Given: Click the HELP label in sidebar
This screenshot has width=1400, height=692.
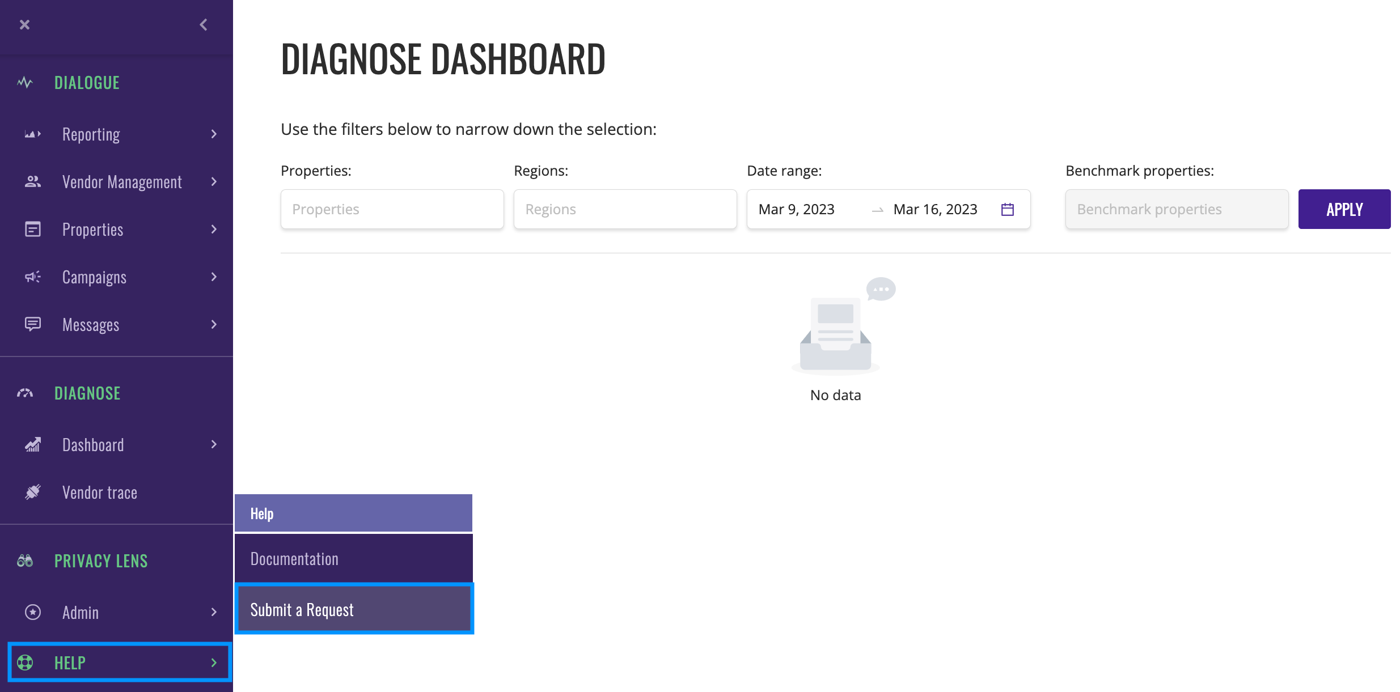Looking at the screenshot, I should pyautogui.click(x=70, y=663).
